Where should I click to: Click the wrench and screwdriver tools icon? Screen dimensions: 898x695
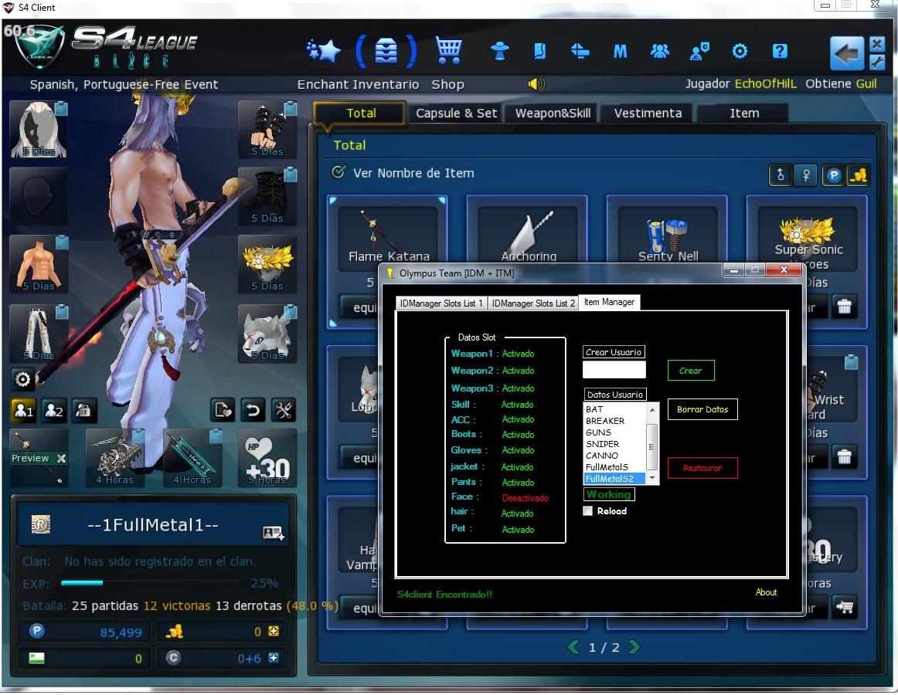point(284,410)
